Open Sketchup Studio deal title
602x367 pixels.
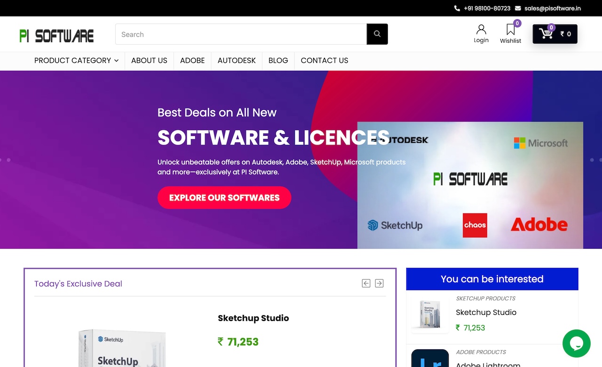coord(253,318)
